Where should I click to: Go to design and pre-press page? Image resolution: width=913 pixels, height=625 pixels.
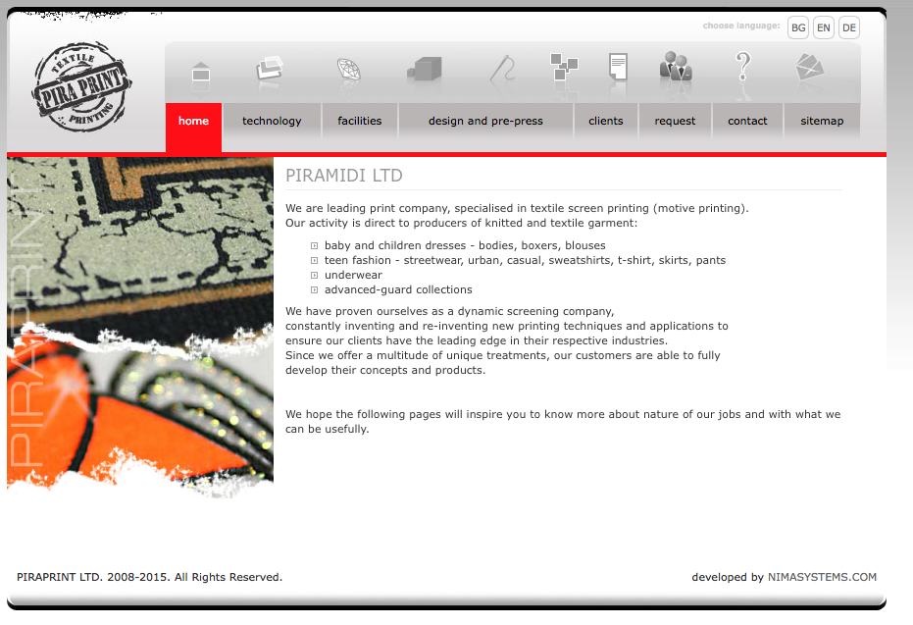click(x=485, y=122)
